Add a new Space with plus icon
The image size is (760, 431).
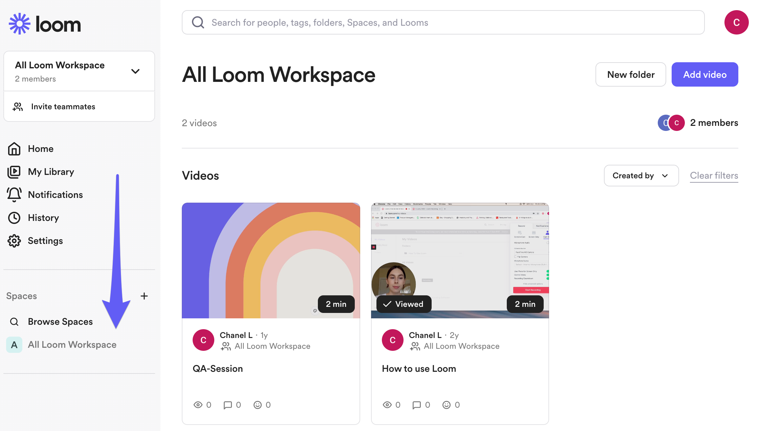144,296
